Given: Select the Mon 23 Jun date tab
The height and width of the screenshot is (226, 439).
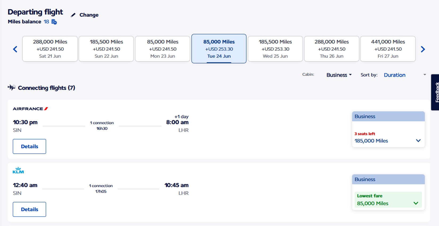Looking at the screenshot, I should pyautogui.click(x=163, y=49).
